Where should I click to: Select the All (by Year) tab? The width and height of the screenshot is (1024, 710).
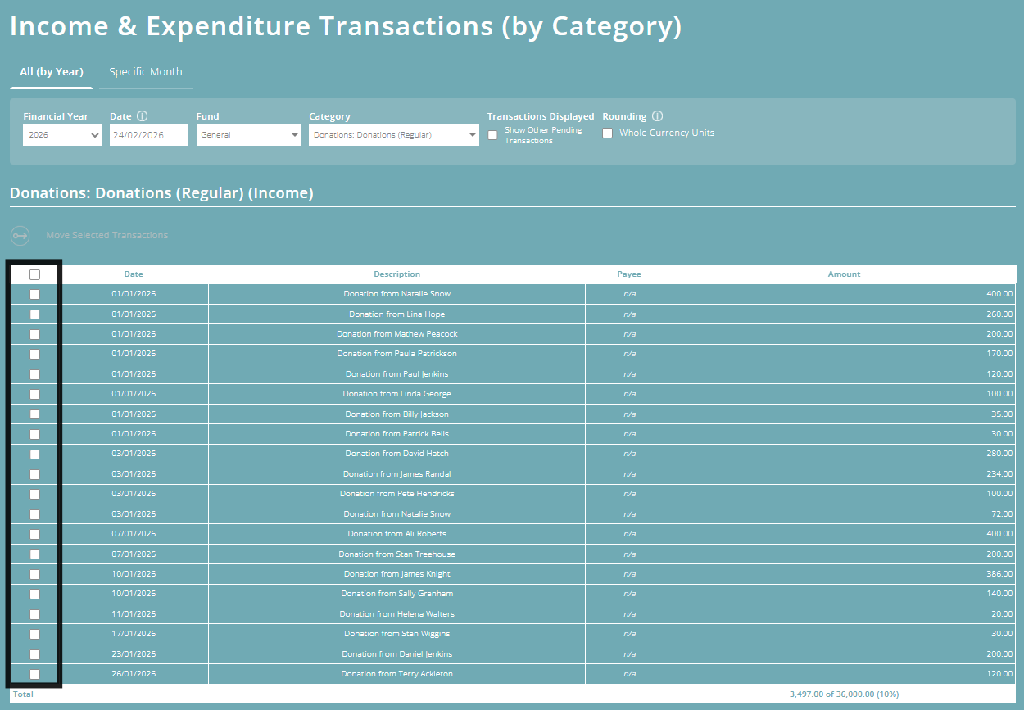point(51,72)
